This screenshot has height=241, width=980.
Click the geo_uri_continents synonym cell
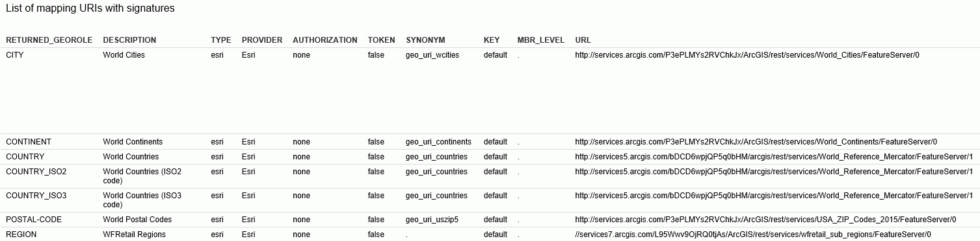pyautogui.click(x=438, y=142)
